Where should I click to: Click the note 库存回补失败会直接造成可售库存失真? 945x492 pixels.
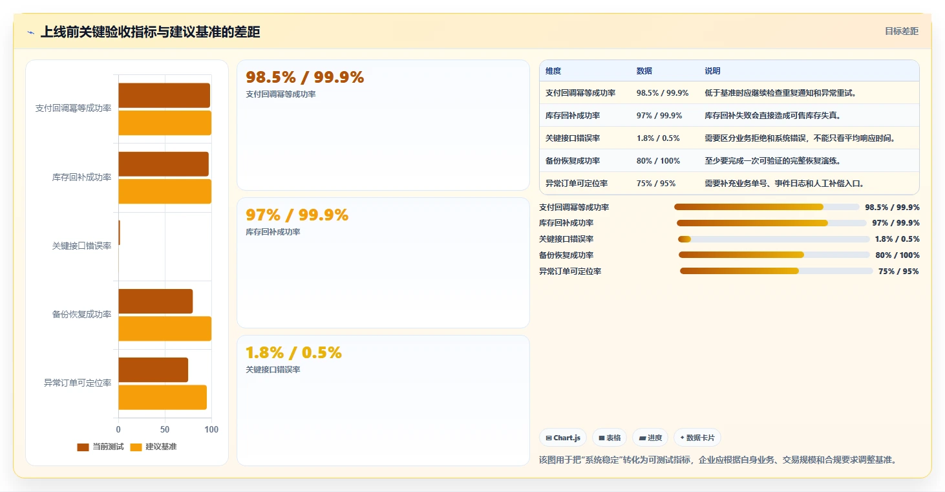coord(772,115)
